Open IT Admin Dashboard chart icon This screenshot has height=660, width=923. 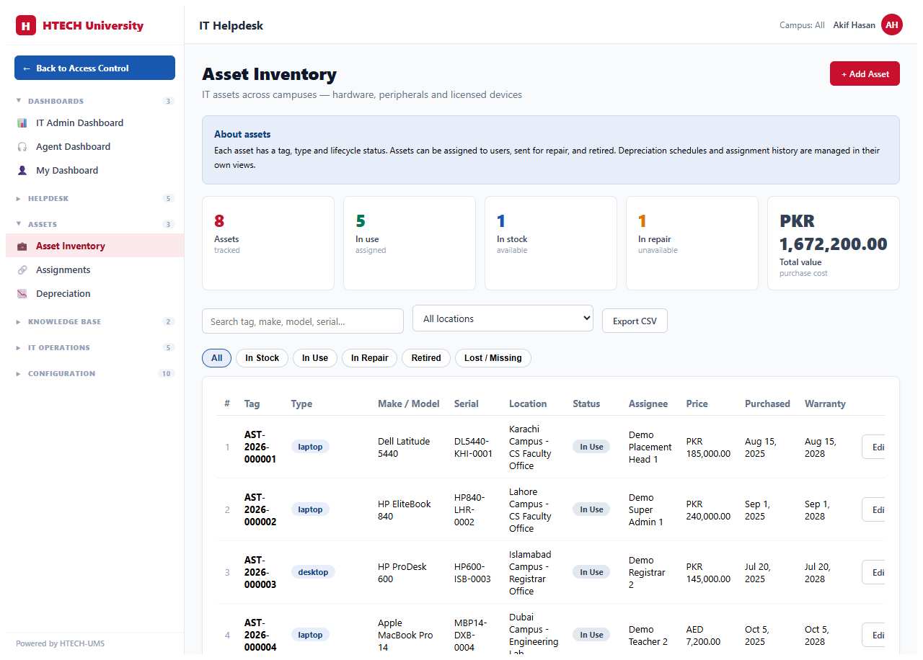pos(22,123)
